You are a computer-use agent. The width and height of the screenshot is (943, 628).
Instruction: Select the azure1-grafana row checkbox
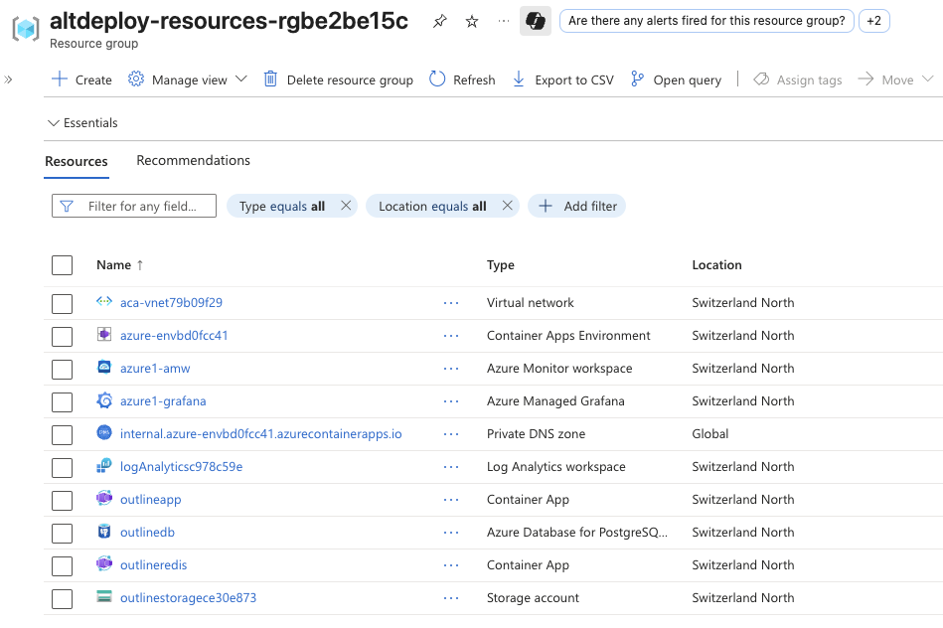[62, 401]
